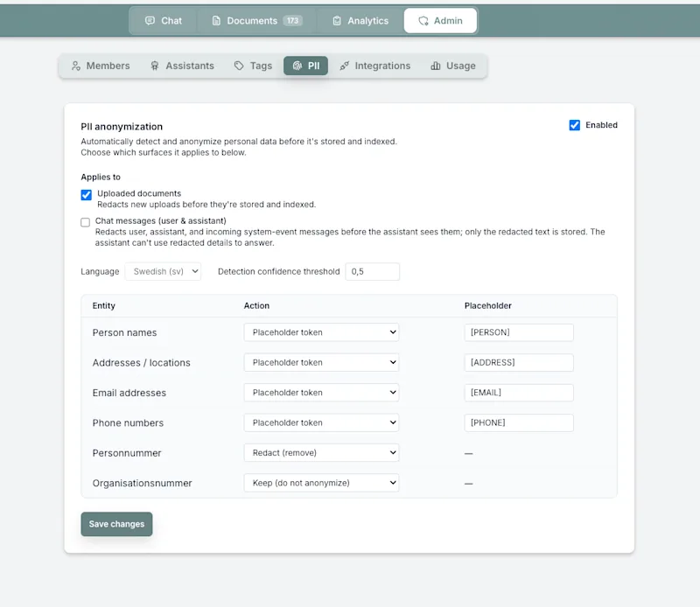Image resolution: width=700 pixels, height=607 pixels.
Task: Click the Phone numbers entity cell
Action: tap(128, 422)
